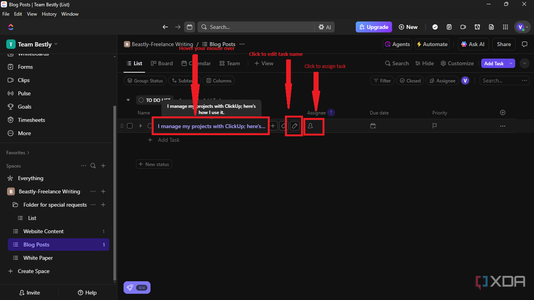Click the rename task pencil icon
Image resolution: width=534 pixels, height=300 pixels.
coord(295,126)
